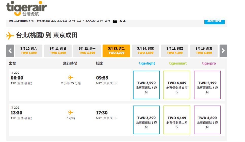This screenshot has height=142, width=245.
Task: Click NRT (東京成田) under 09:55
Action: (x=106, y=83)
